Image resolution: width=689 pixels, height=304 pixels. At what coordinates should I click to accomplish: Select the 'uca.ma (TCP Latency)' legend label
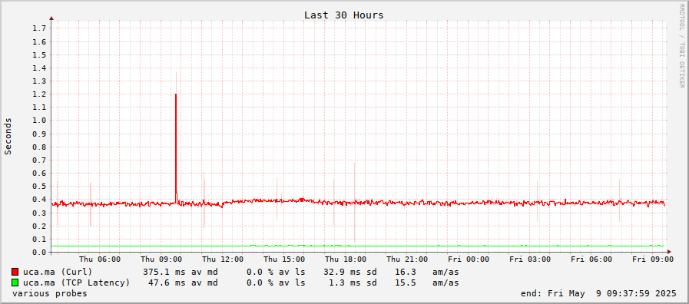tap(77, 283)
